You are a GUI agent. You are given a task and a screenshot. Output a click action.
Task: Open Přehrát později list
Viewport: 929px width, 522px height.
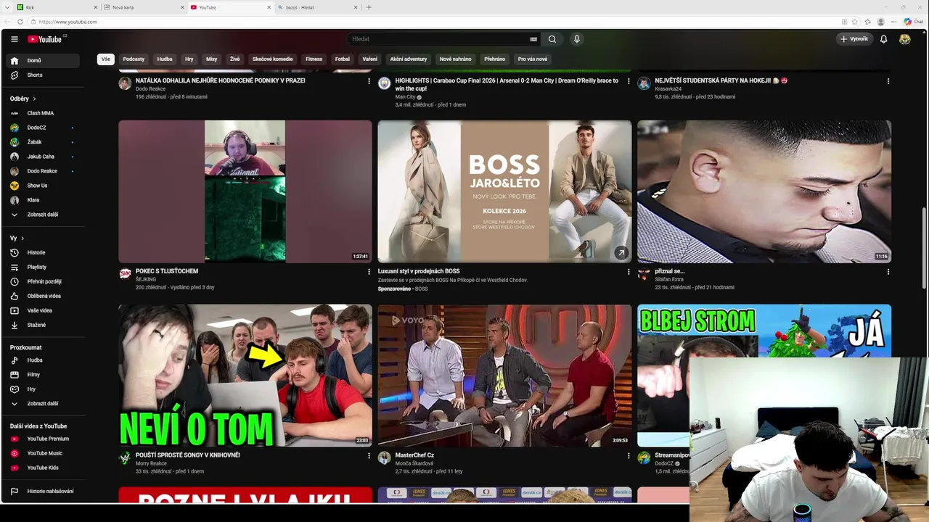pyautogui.click(x=44, y=281)
